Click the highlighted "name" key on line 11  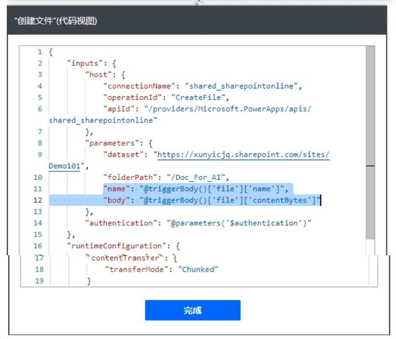pyautogui.click(x=116, y=188)
